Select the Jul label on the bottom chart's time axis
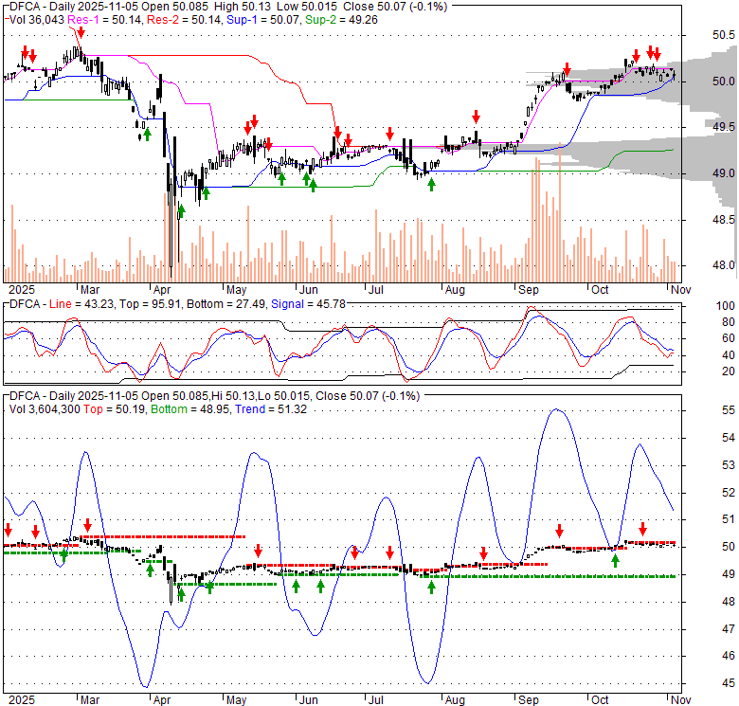Image resolution: width=739 pixels, height=706 pixels. pyautogui.click(x=375, y=700)
